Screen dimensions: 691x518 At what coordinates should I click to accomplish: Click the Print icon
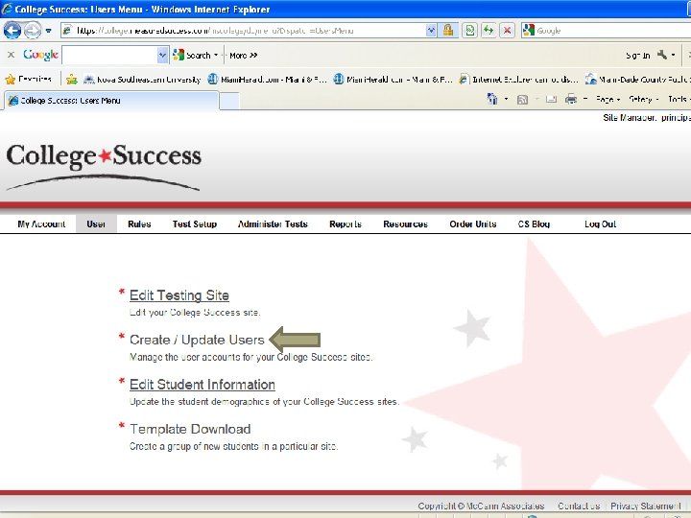[571, 99]
